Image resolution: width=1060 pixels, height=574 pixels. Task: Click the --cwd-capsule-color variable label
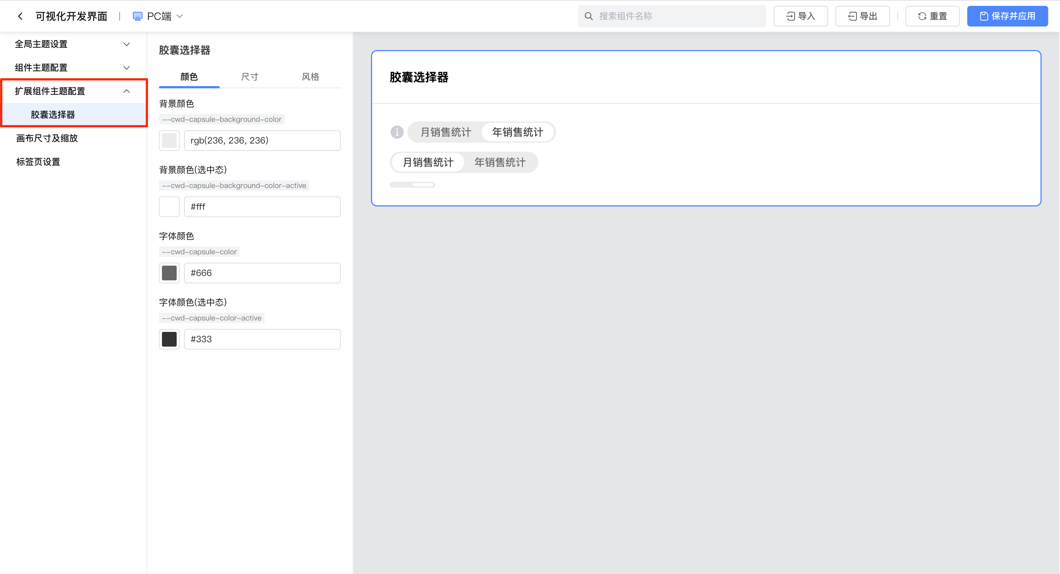pos(199,252)
